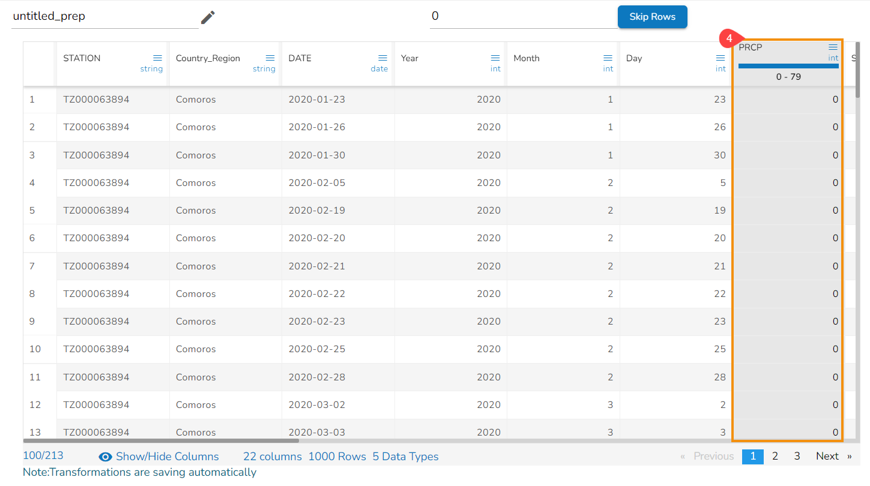Open STATION column hamburger menu

[x=157, y=58]
